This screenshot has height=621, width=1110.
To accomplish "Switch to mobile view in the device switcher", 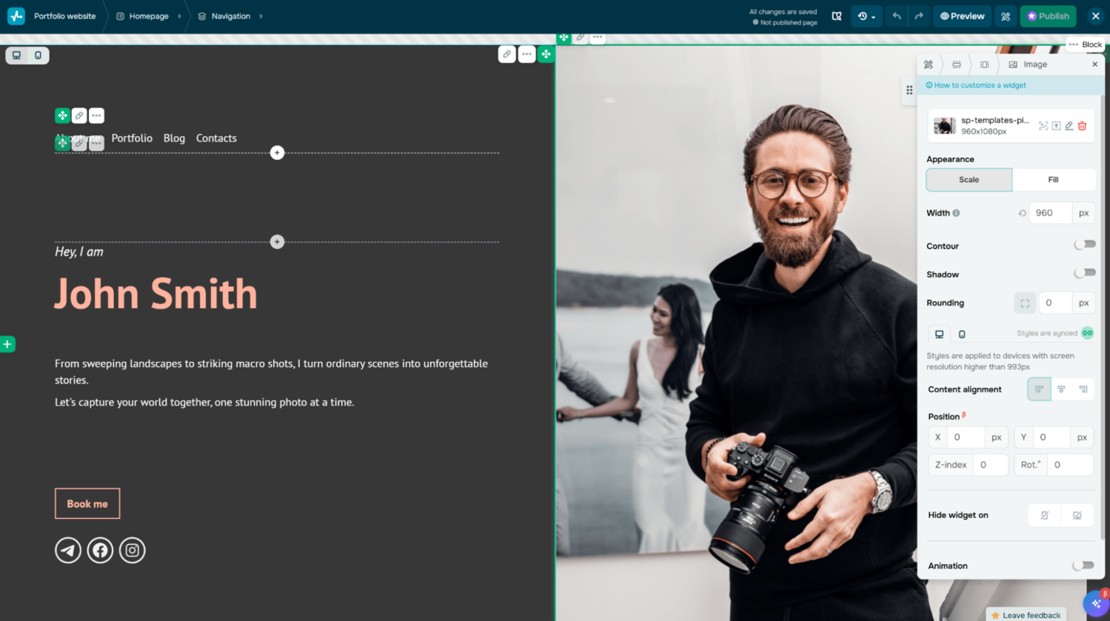I will pos(39,55).
